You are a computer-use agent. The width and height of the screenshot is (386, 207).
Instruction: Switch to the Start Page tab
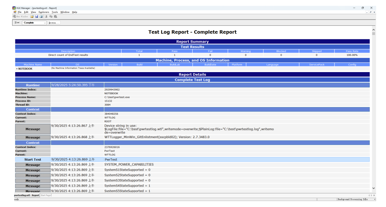(45, 195)
